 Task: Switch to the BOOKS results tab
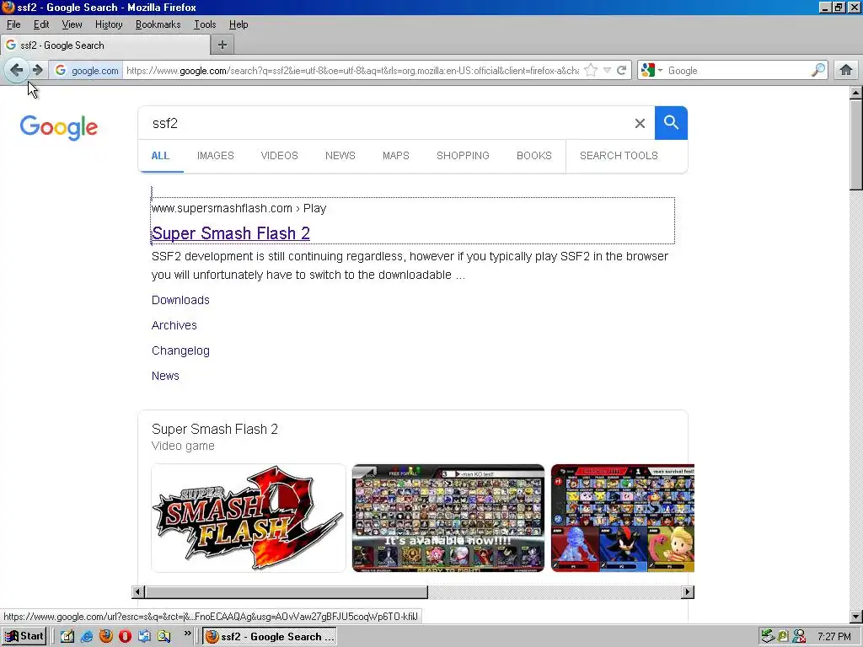533,156
